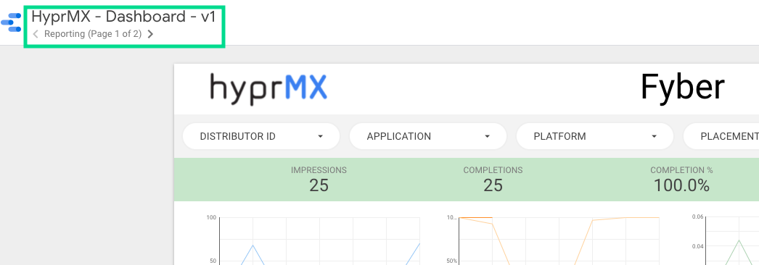
Task: Click the COMPLETION % scorecard label
Action: 681,170
